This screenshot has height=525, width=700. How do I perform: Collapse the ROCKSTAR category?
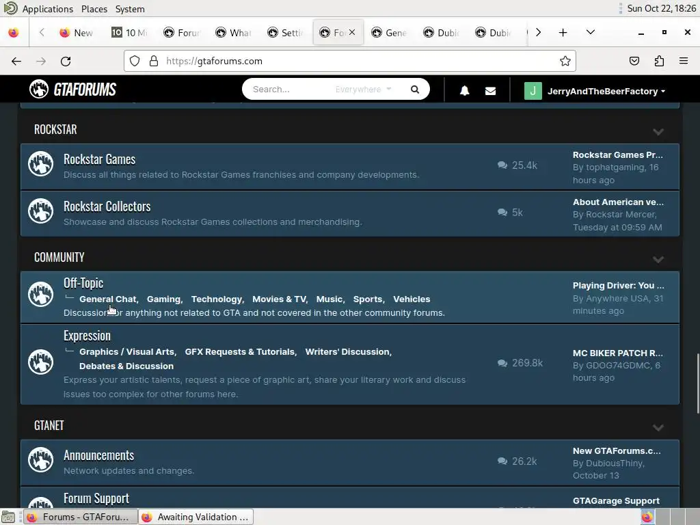coord(658,132)
